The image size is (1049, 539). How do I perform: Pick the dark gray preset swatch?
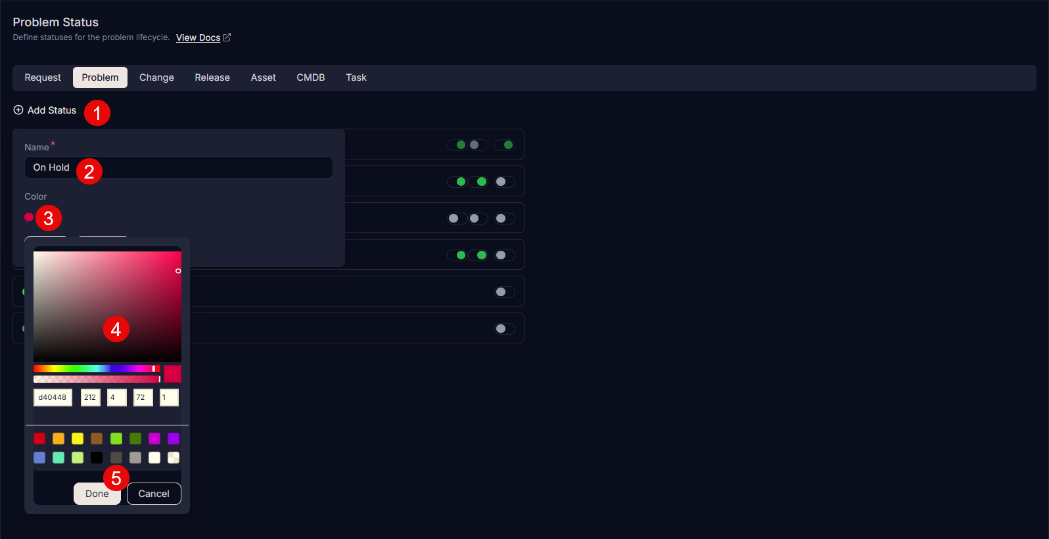coord(116,458)
